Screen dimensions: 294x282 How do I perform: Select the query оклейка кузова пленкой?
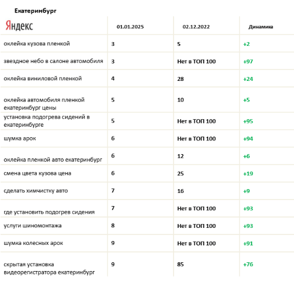37,44
